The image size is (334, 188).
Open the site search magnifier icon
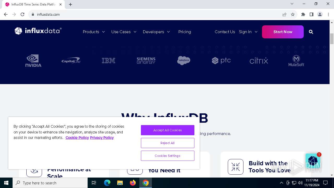click(311, 32)
